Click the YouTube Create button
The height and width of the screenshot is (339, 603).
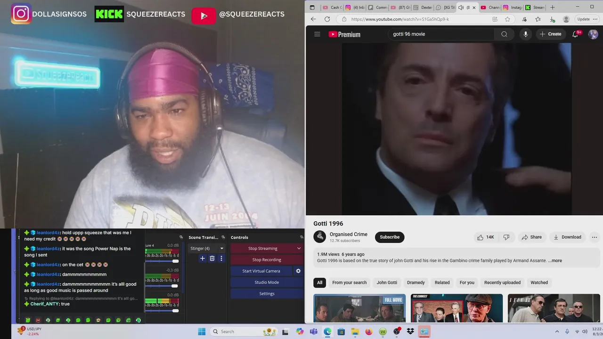550,34
